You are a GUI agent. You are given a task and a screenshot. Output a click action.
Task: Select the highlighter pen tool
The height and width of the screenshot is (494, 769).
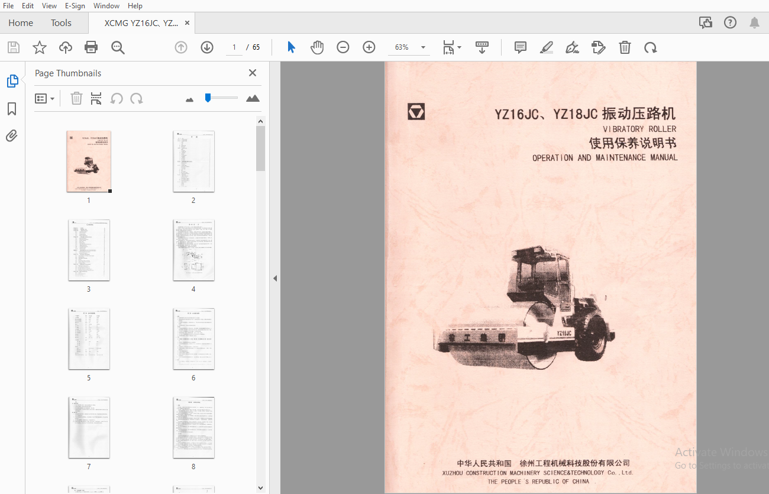(x=547, y=47)
